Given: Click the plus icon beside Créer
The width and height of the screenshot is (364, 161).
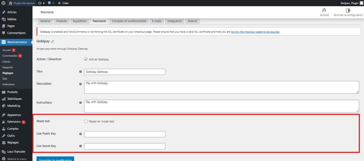Looking at the screenshot, I should click(59, 3).
